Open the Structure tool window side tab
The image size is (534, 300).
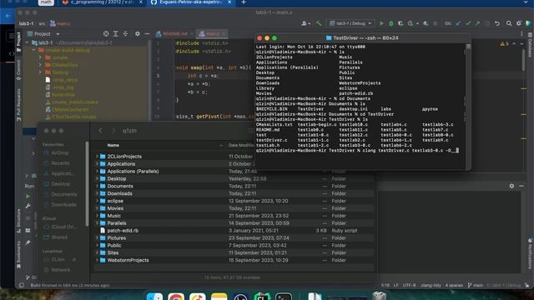point(18,222)
